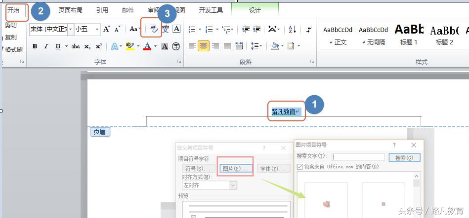
Task: Click the Numbering list icon
Action: pyautogui.click(x=210, y=29)
